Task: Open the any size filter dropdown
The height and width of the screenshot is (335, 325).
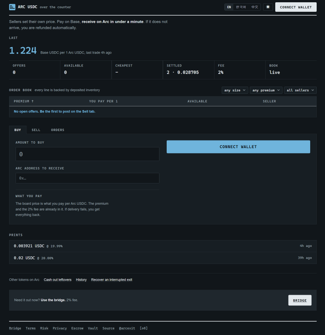Action: [235, 90]
